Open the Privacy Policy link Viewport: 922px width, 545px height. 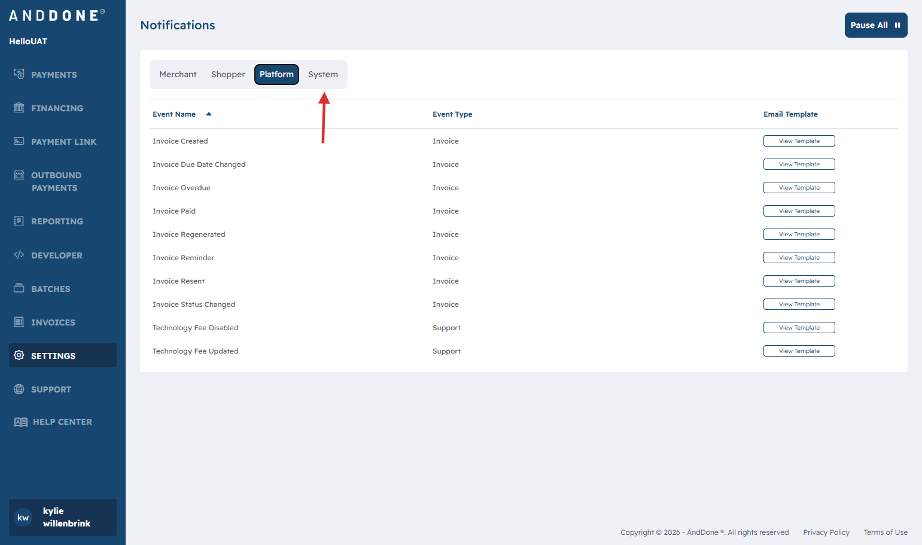[826, 532]
